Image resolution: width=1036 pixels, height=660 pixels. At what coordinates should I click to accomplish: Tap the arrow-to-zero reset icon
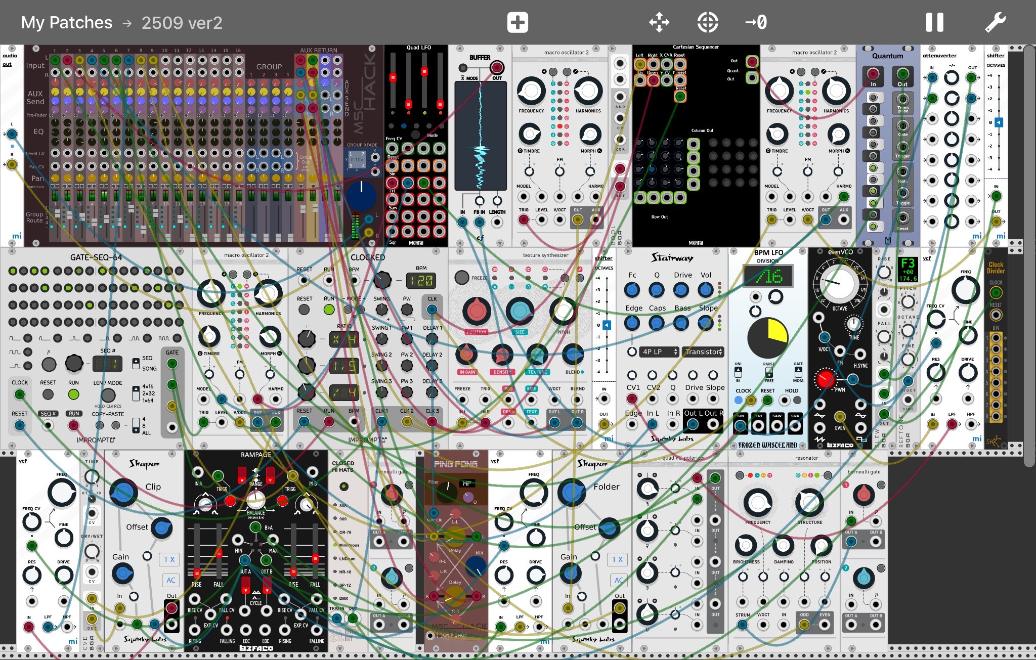coord(756,23)
